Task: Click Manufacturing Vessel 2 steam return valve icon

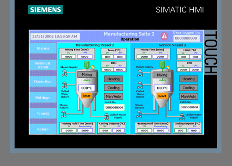Action: (64, 114)
